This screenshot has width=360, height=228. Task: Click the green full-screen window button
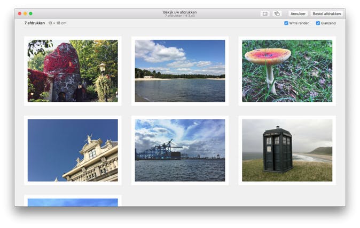31,14
